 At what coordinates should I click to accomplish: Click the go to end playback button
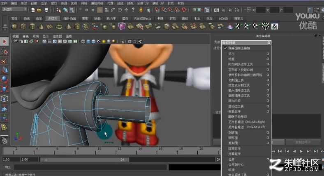click(315, 151)
